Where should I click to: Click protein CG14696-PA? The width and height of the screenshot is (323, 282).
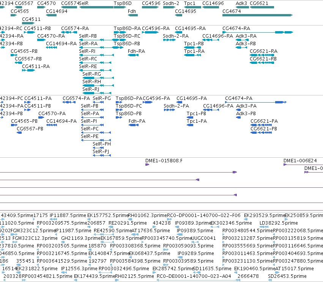[211, 110]
